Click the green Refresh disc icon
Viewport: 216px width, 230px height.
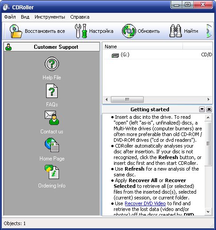(x=129, y=31)
